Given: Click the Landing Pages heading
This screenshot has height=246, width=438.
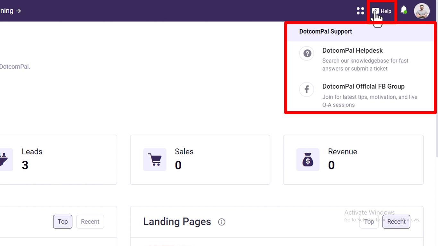Looking at the screenshot, I should tap(177, 222).
